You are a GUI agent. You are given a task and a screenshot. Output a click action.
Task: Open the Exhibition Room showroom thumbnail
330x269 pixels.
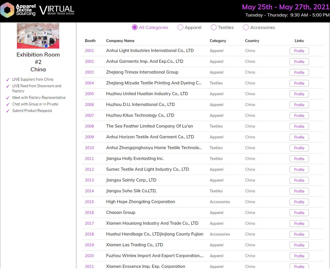pos(38,36)
